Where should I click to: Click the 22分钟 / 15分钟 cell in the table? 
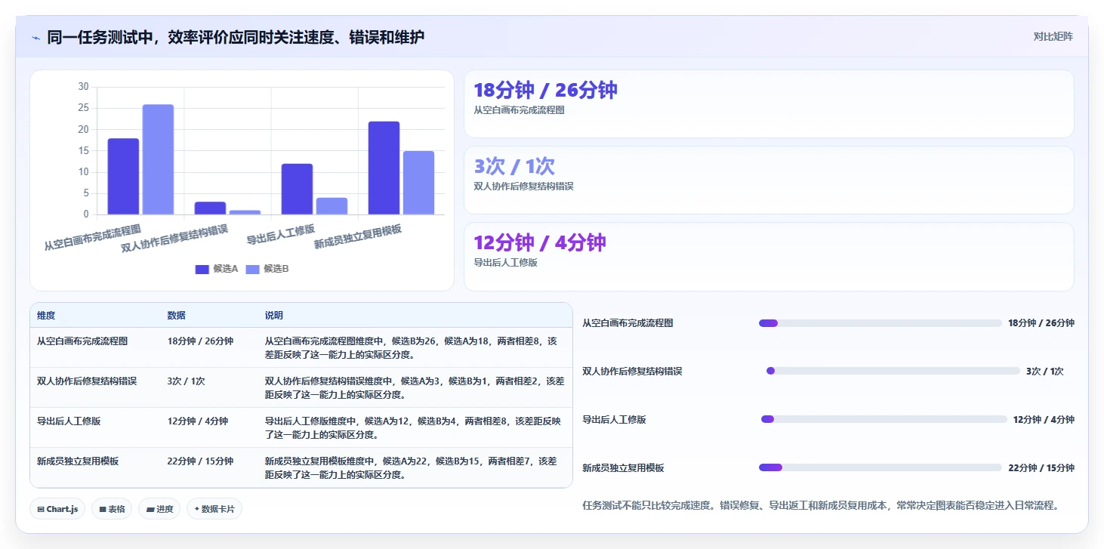point(200,461)
